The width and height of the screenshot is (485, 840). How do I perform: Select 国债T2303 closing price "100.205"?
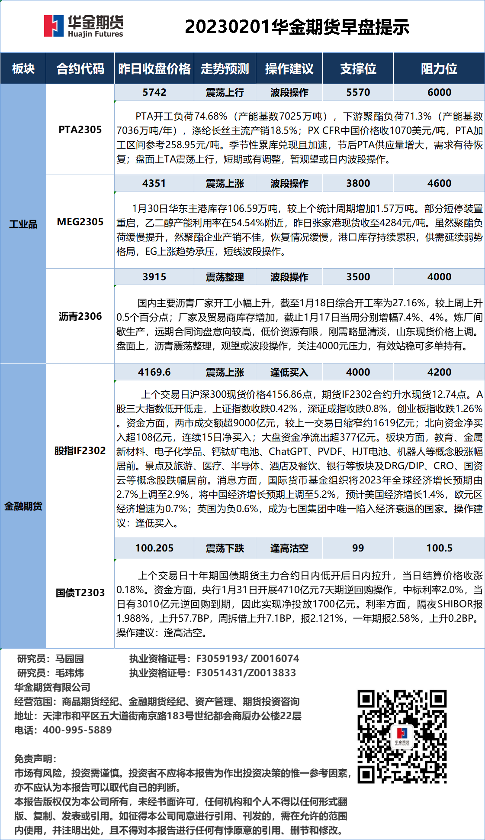154,548
